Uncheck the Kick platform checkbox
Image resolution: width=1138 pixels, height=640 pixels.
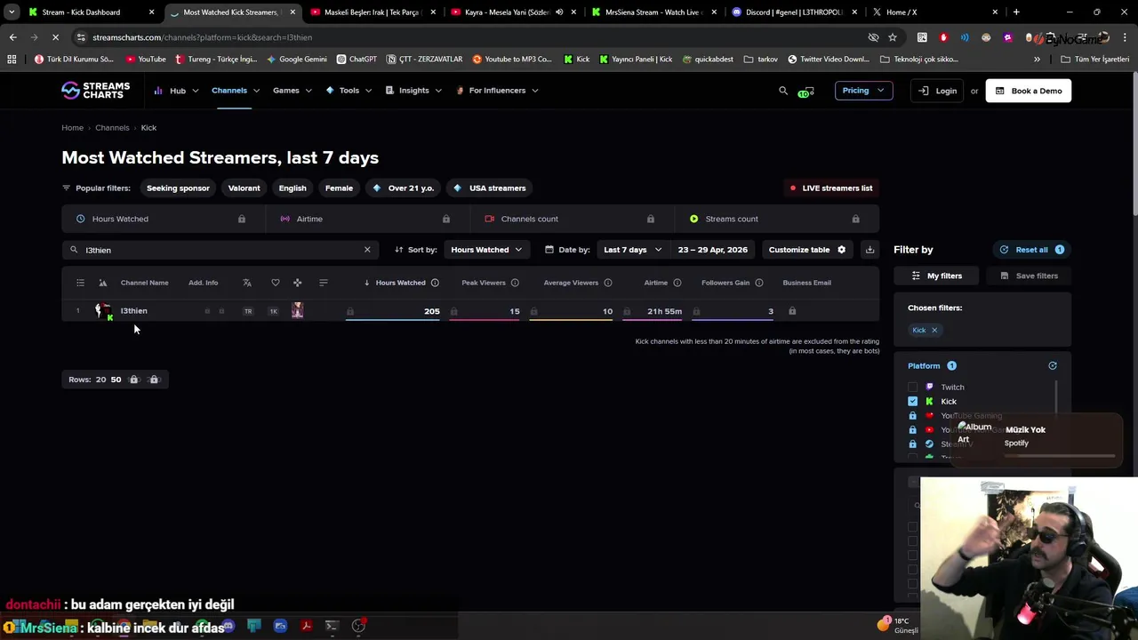click(x=912, y=402)
